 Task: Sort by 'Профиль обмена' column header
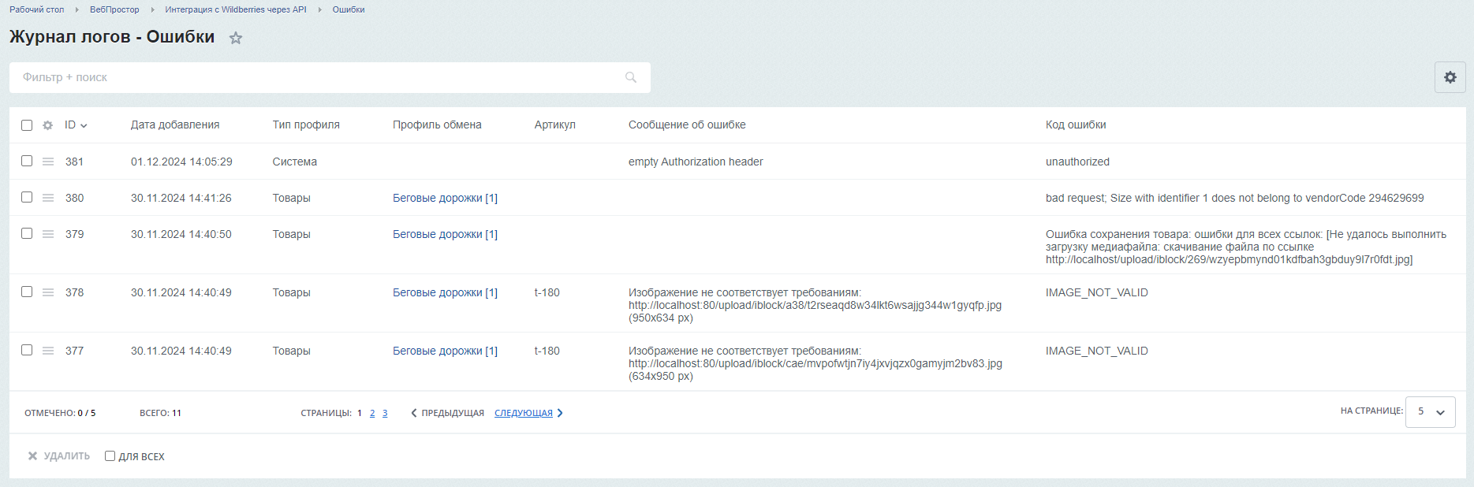pos(437,125)
